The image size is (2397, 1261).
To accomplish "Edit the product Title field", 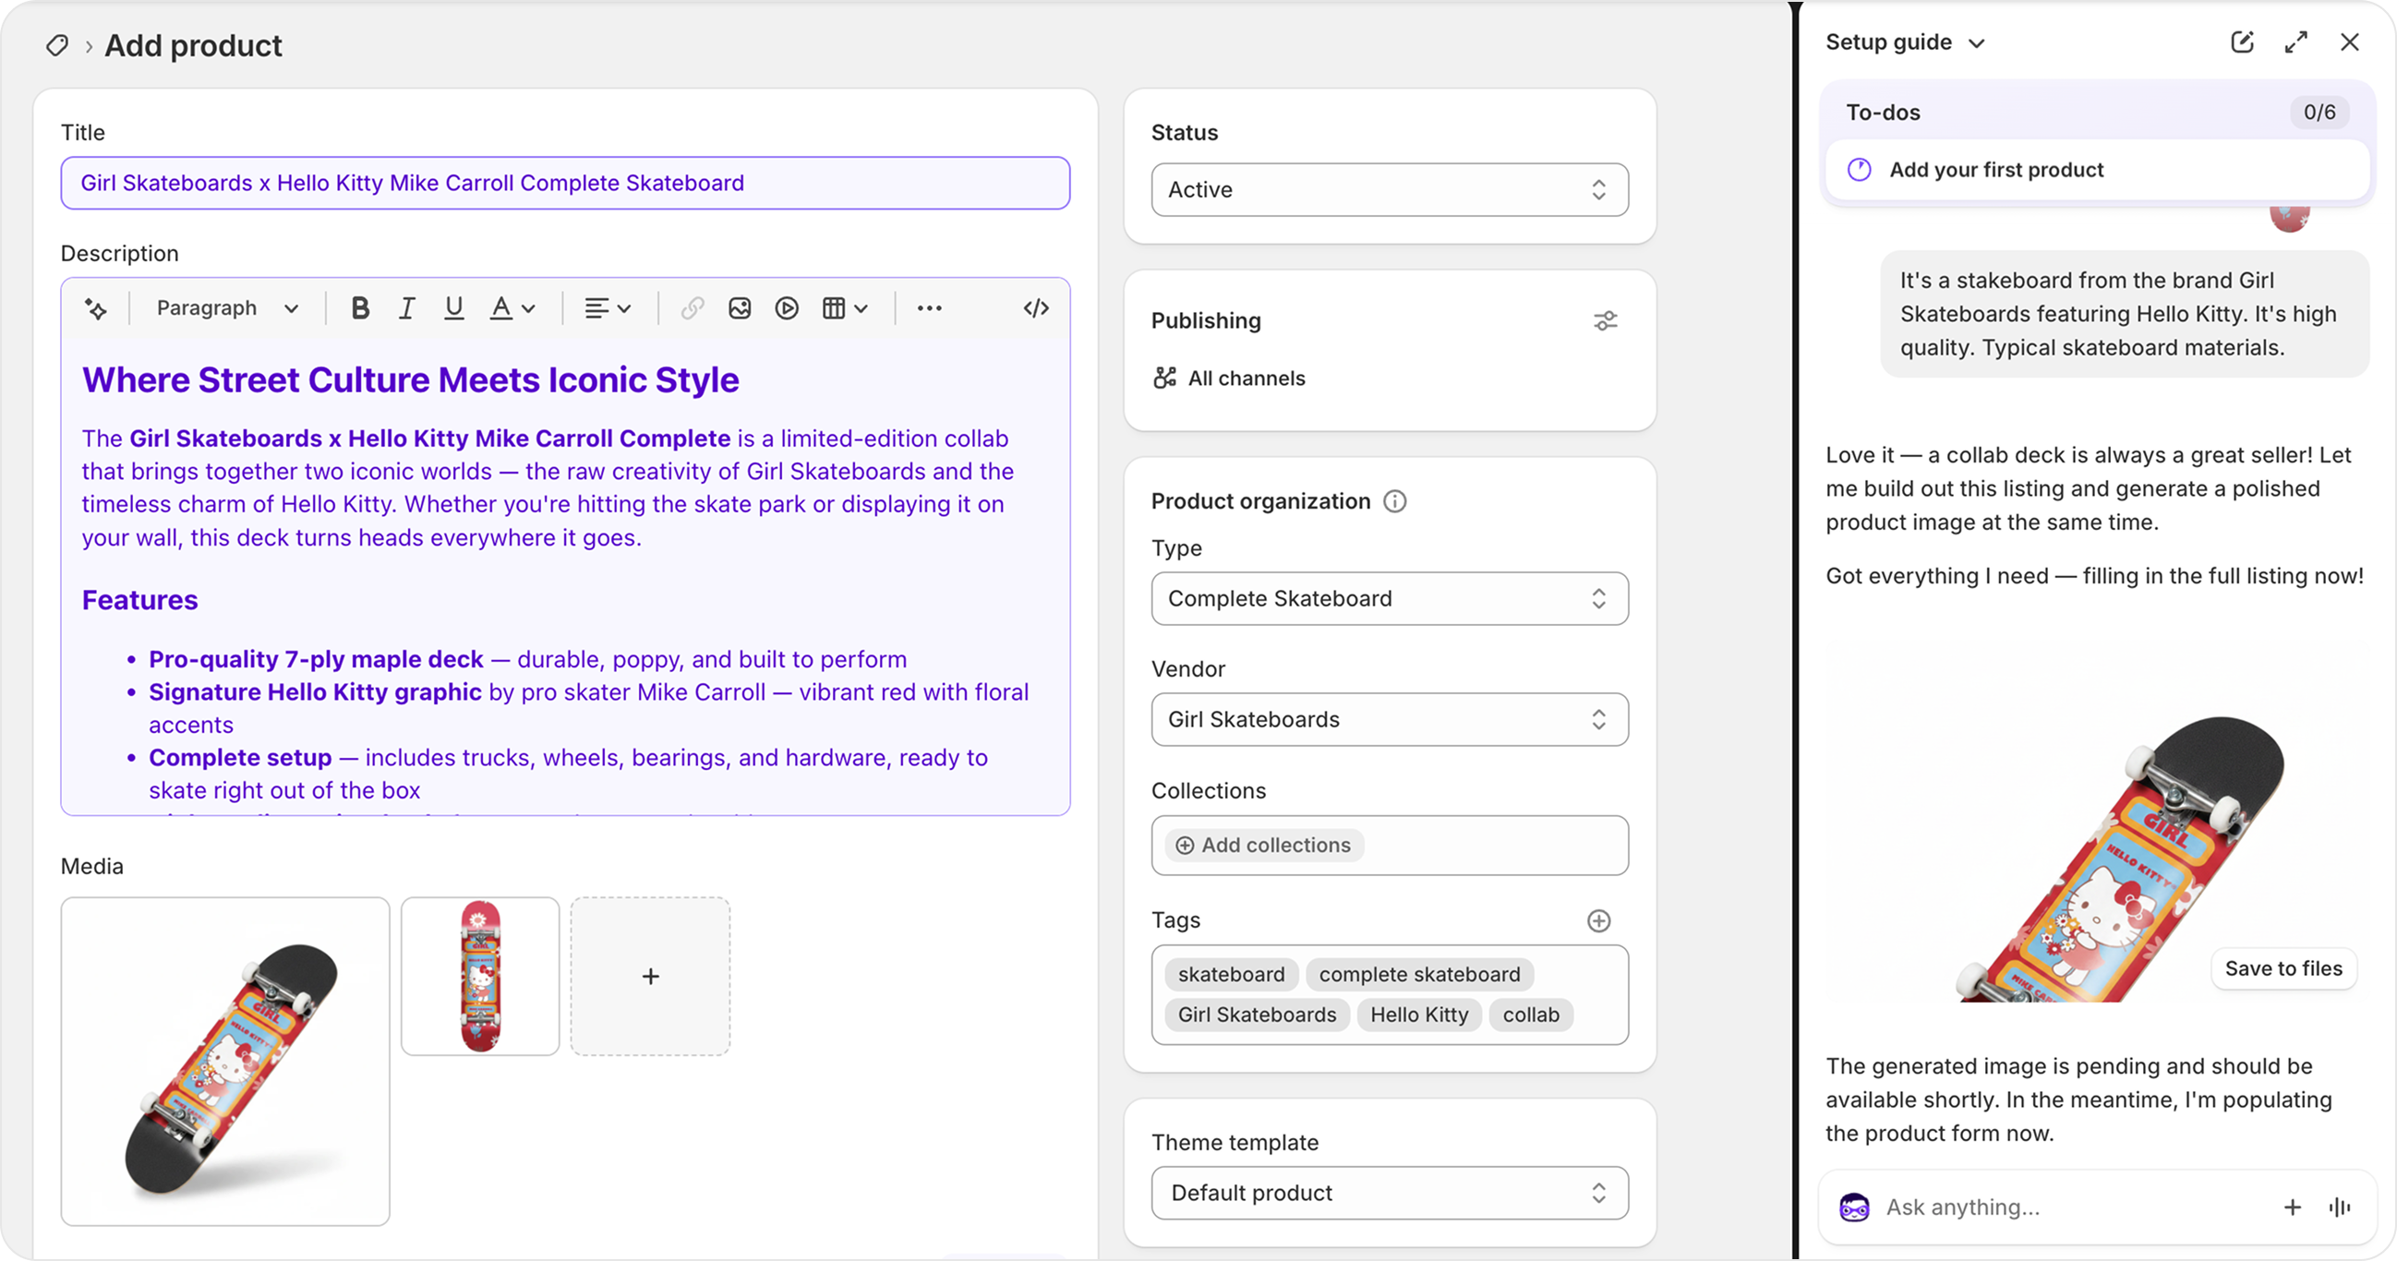I will (x=565, y=183).
